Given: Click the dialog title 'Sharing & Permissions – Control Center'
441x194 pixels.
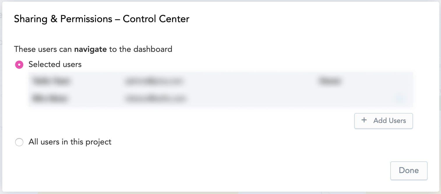Looking at the screenshot, I should [x=101, y=19].
